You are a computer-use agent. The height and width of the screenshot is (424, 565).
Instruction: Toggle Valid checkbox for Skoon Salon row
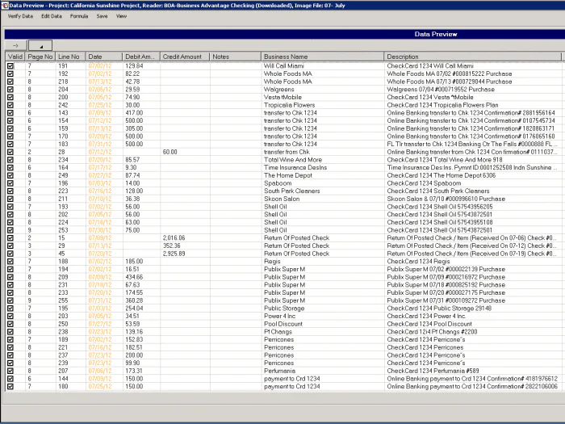(10, 199)
